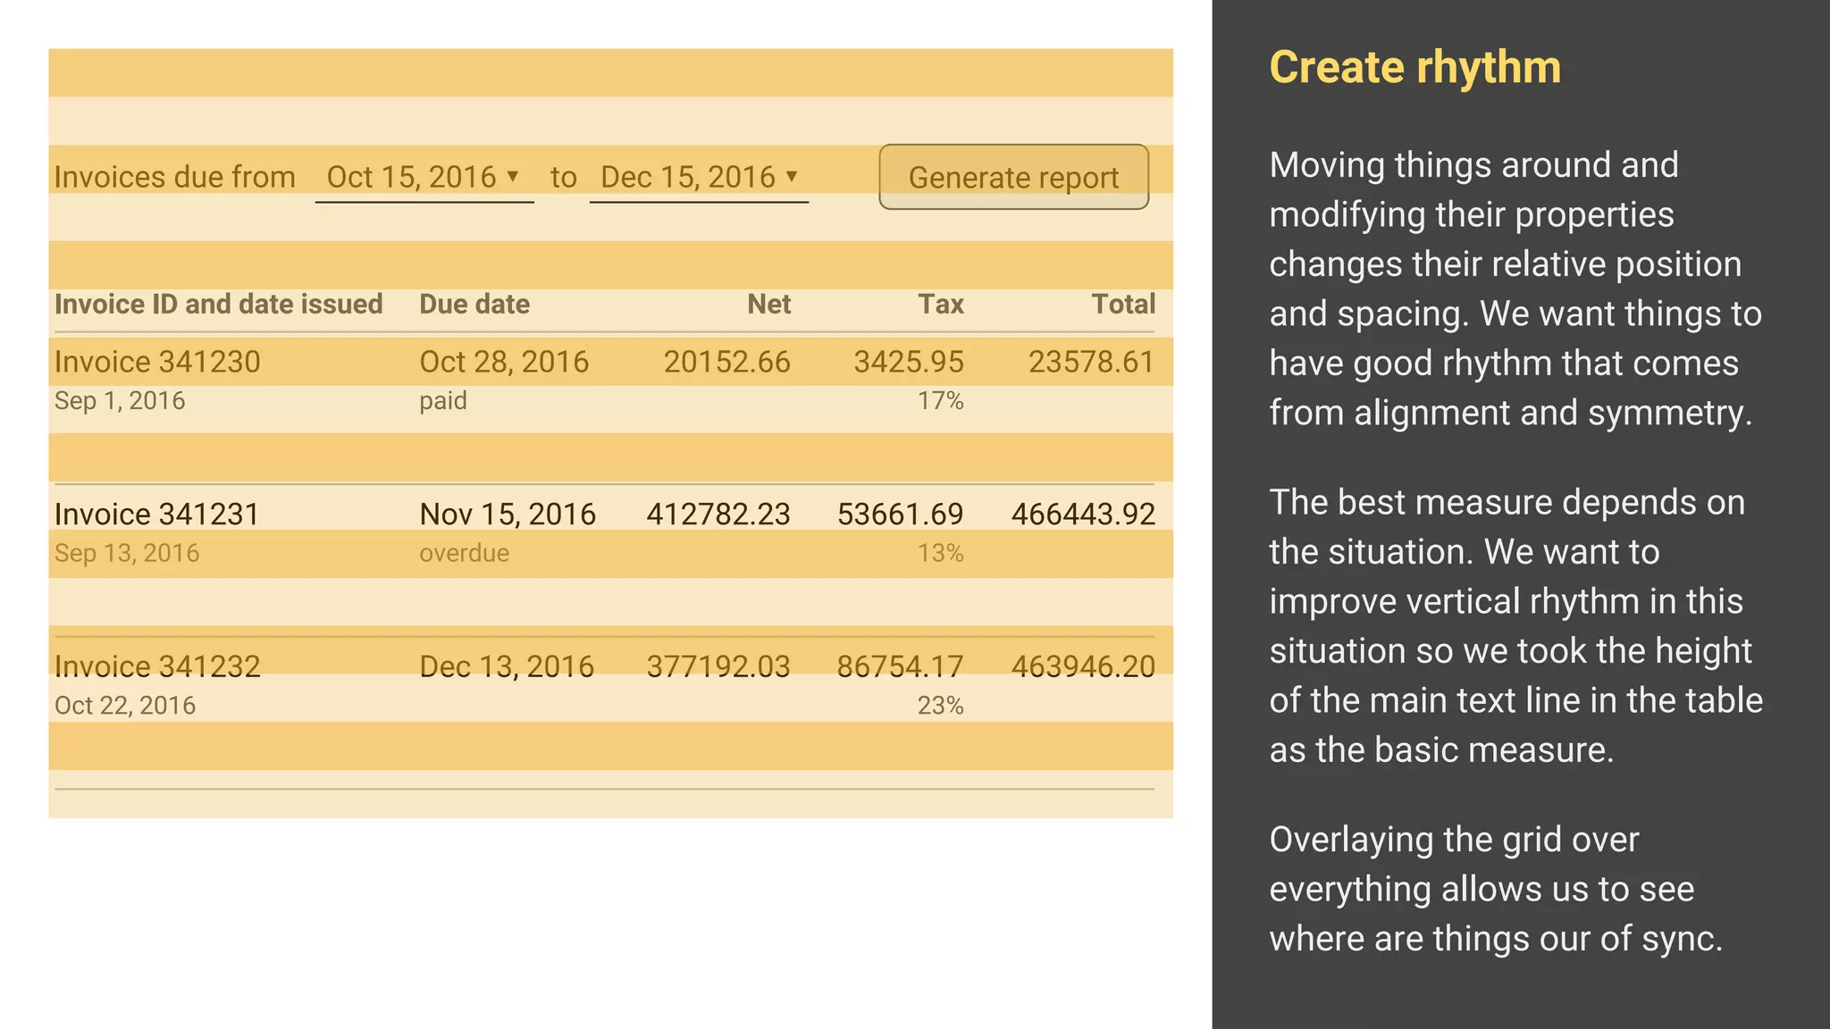Click the Create rhythm heading
Screen dimensions: 1830x1029
coord(1414,68)
